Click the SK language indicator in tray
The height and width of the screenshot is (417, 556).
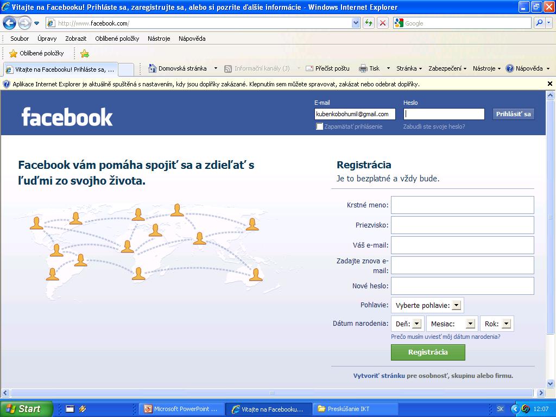pos(500,409)
